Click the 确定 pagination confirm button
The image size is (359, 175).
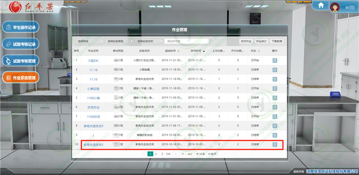point(190,154)
